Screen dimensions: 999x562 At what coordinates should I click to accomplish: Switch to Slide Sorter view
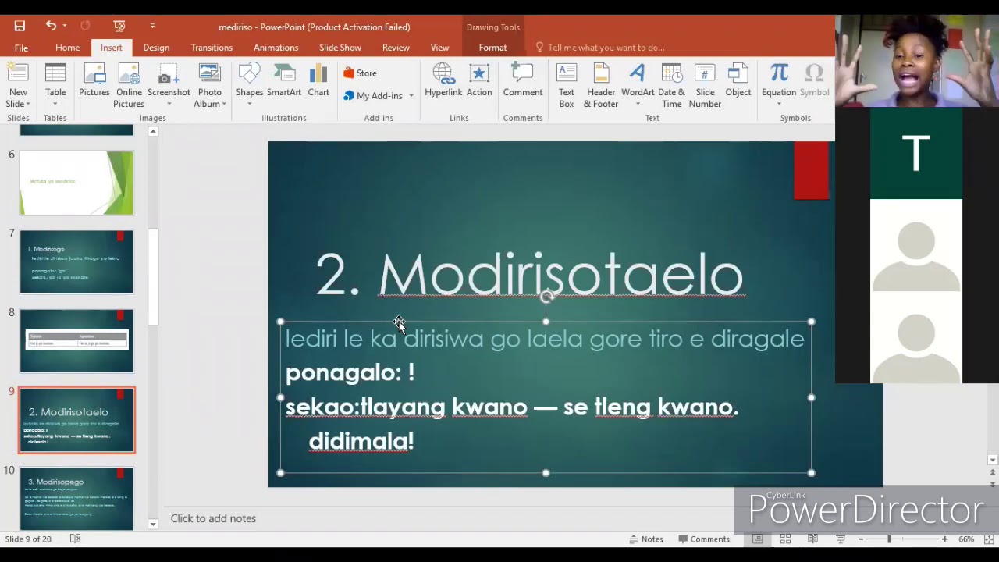pyautogui.click(x=785, y=539)
